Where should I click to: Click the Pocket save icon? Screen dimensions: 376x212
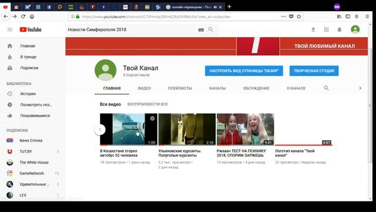291,16
